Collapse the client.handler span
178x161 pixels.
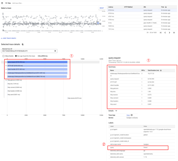pyautogui.click(x=6, y=69)
